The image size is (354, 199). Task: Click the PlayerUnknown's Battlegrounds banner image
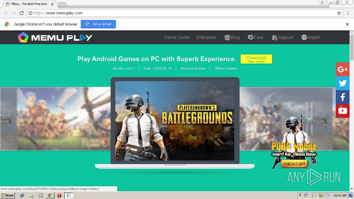tap(175, 121)
